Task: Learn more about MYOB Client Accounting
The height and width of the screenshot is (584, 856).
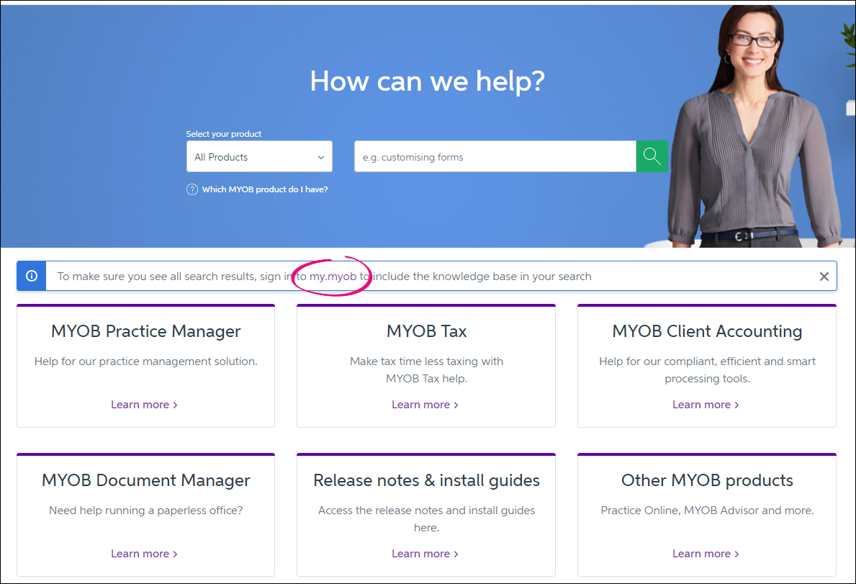Action: pyautogui.click(x=706, y=405)
